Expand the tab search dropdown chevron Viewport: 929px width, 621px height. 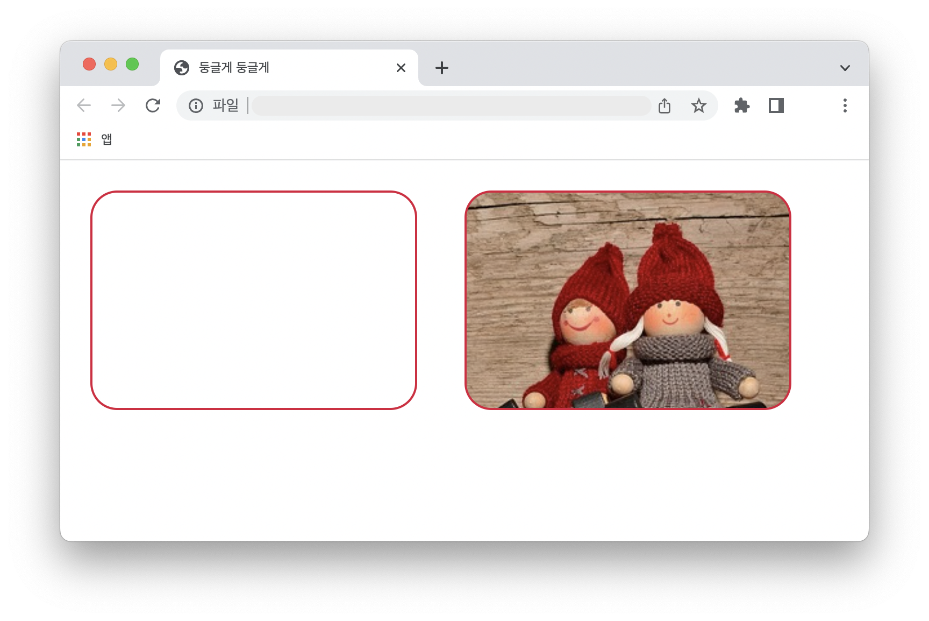(x=845, y=68)
